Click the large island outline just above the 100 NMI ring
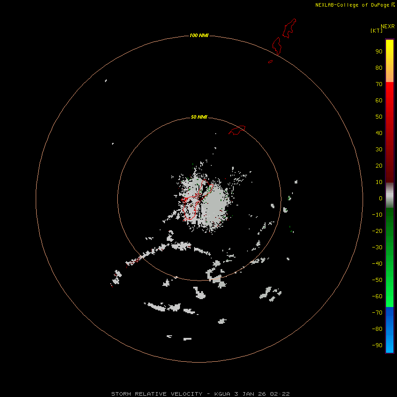The width and height of the screenshot is (397, 397). (x=277, y=46)
